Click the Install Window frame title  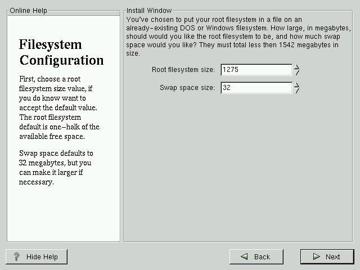pos(149,11)
